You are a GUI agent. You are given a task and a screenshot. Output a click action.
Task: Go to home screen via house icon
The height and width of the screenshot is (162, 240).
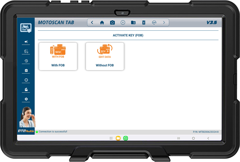pyautogui.click(x=102, y=23)
